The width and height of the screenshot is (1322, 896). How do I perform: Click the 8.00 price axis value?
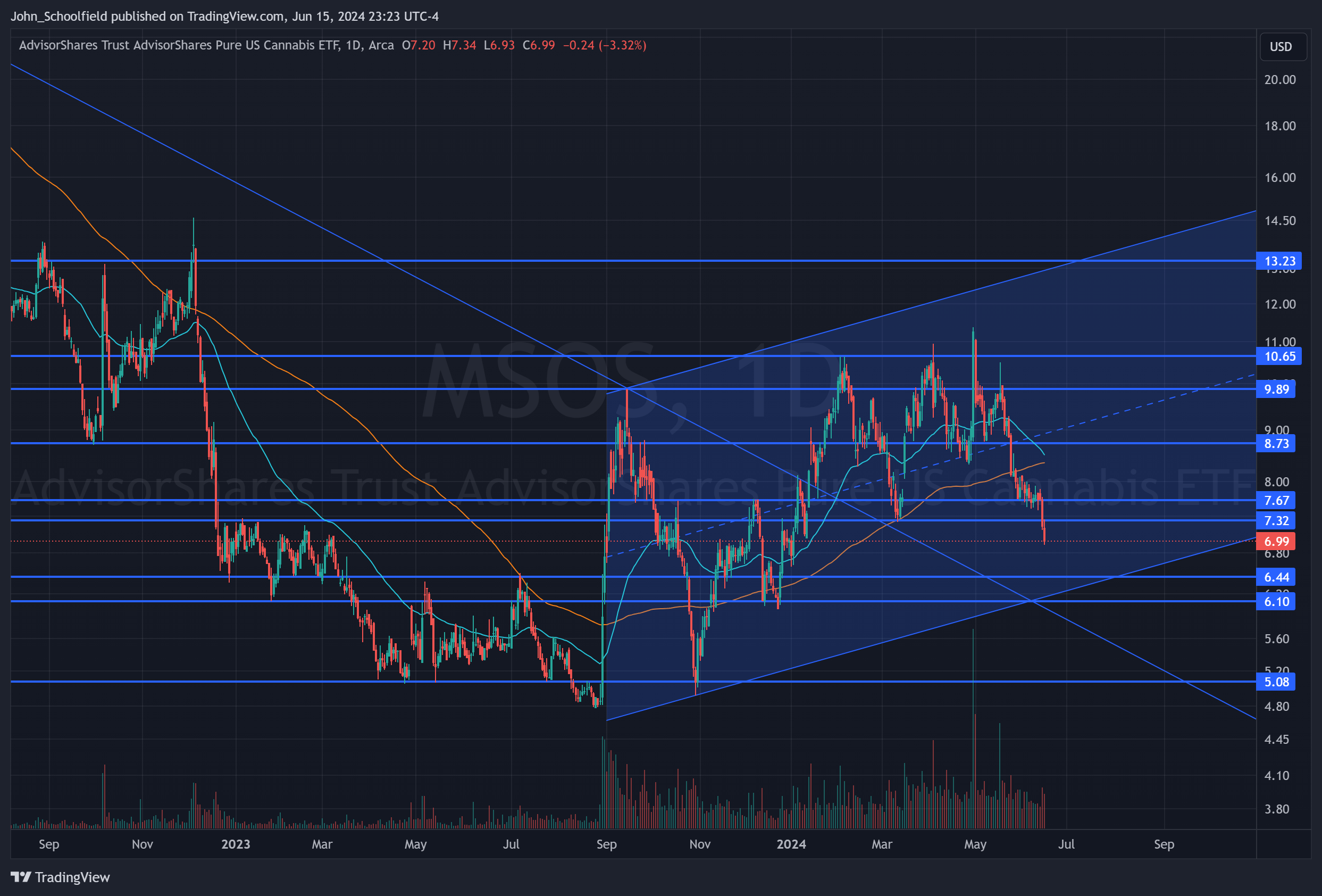click(1276, 482)
